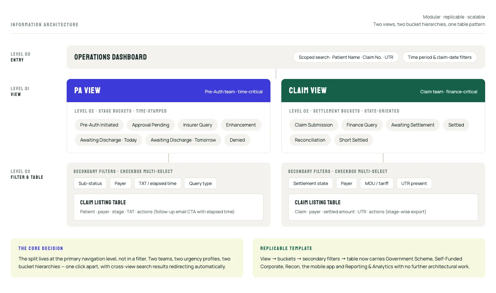Select the Settlement state filter chip

click(311, 183)
